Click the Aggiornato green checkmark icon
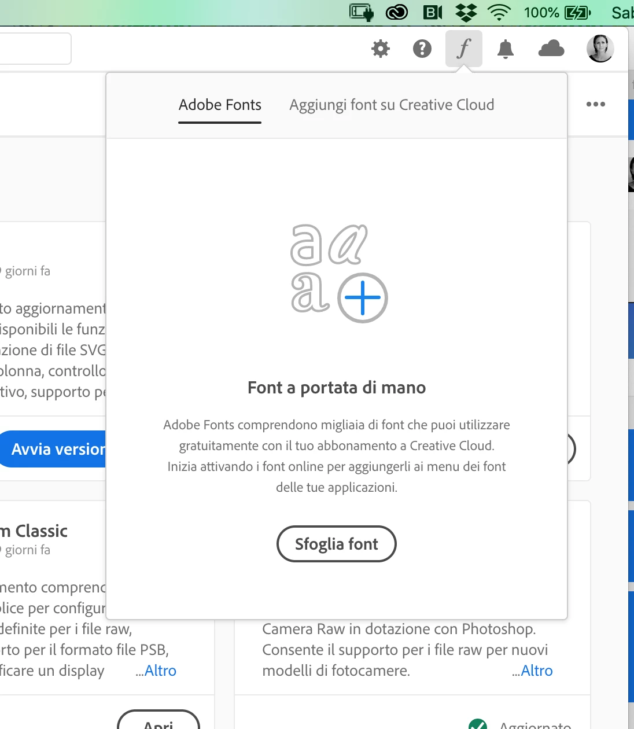Viewport: 634px width, 729px height. click(478, 724)
